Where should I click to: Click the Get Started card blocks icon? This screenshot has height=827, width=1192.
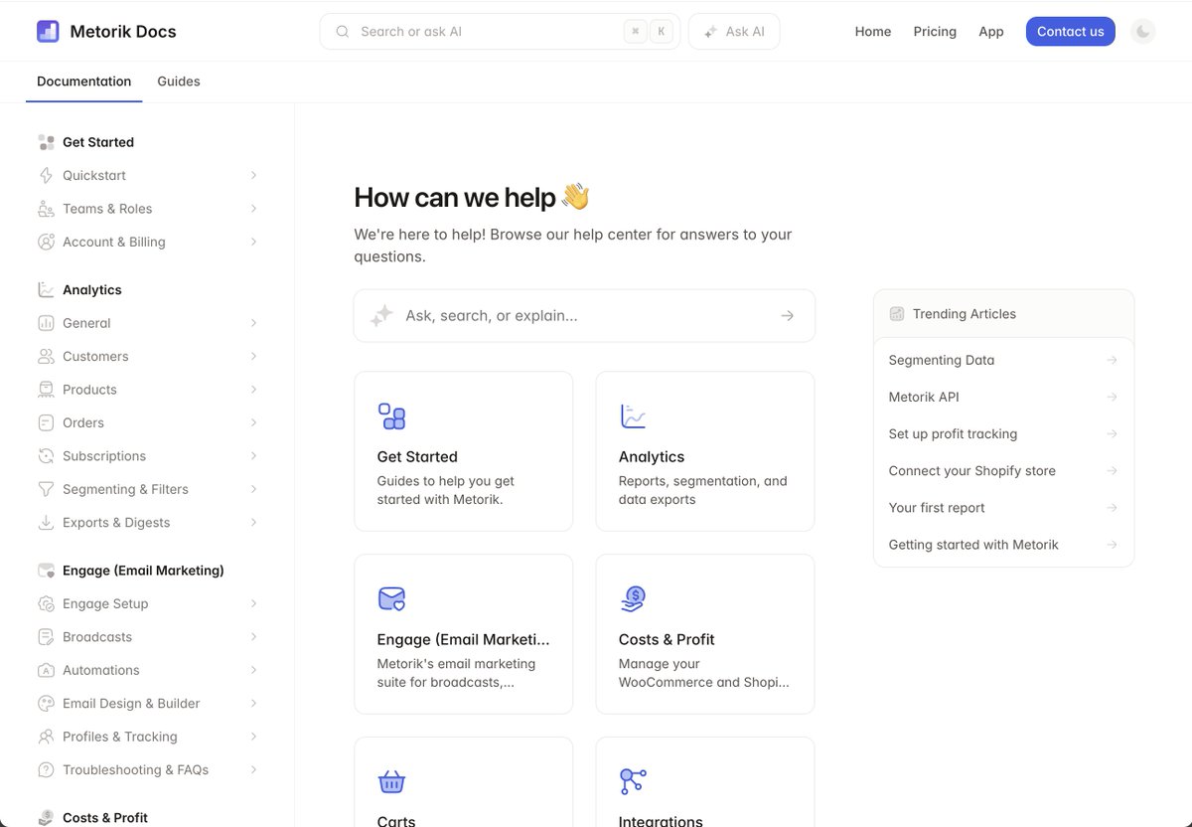[391, 416]
